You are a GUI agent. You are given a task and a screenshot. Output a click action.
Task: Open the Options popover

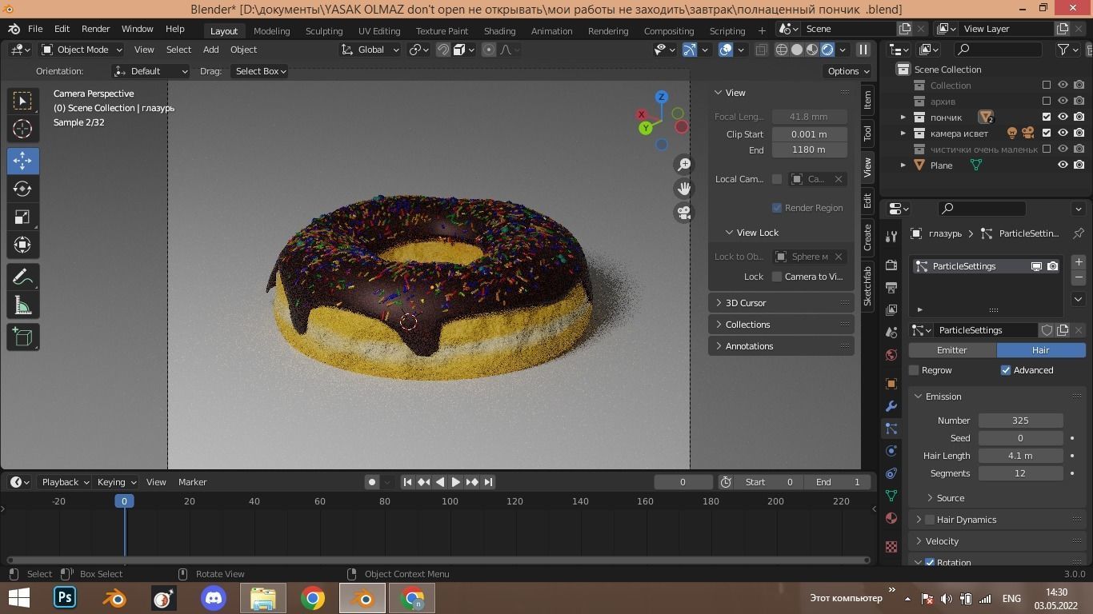847,71
